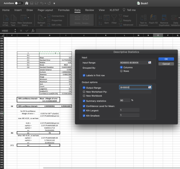
Task: Click the Tell me search box
Action: click(129, 10)
